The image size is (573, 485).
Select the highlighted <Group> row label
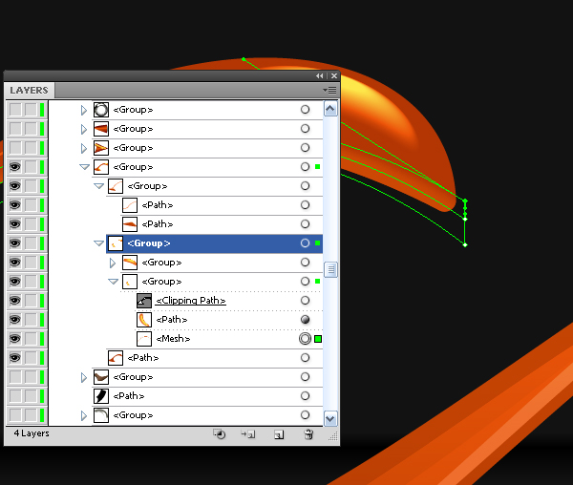(149, 243)
